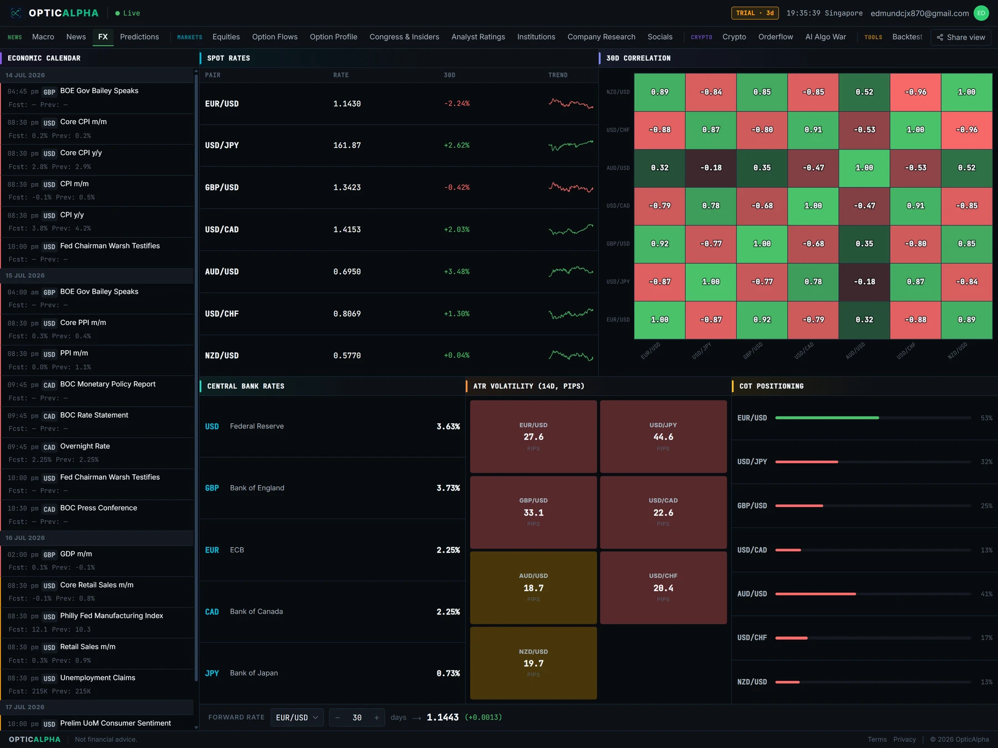Viewport: 998px width, 748px height.
Task: Open the Core CPI m/m calendar event
Action: (98, 129)
